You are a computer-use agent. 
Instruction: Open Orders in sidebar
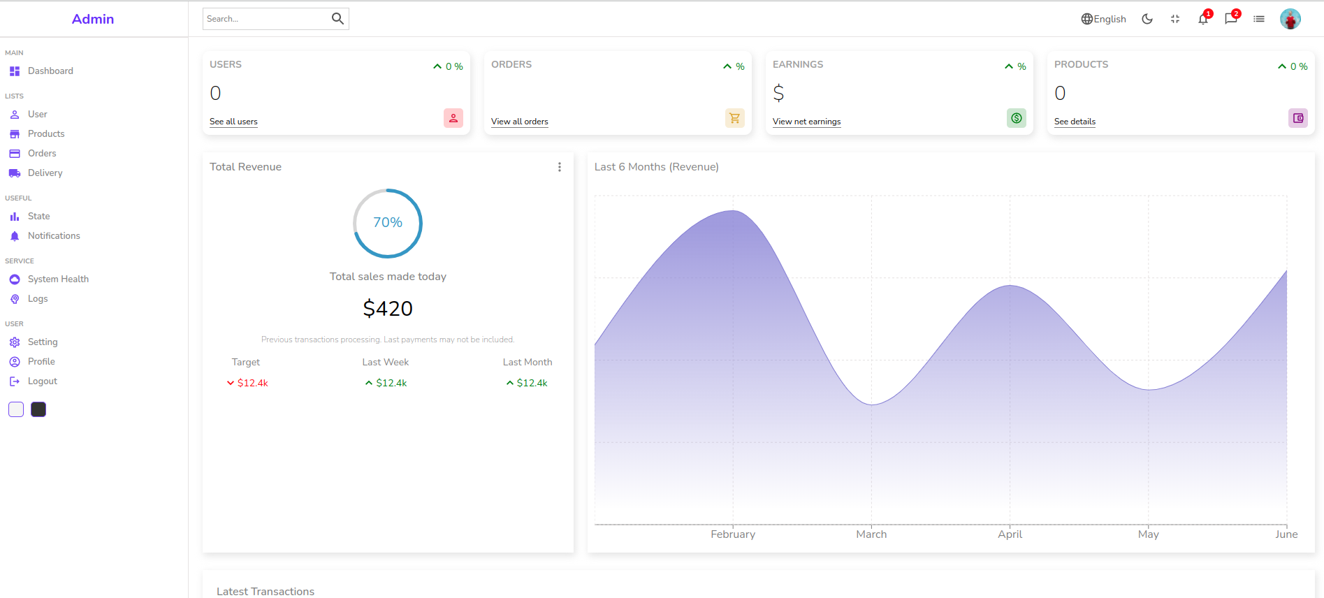[42, 153]
